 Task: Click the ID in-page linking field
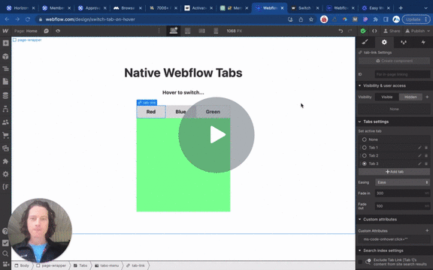pyautogui.click(x=402, y=74)
